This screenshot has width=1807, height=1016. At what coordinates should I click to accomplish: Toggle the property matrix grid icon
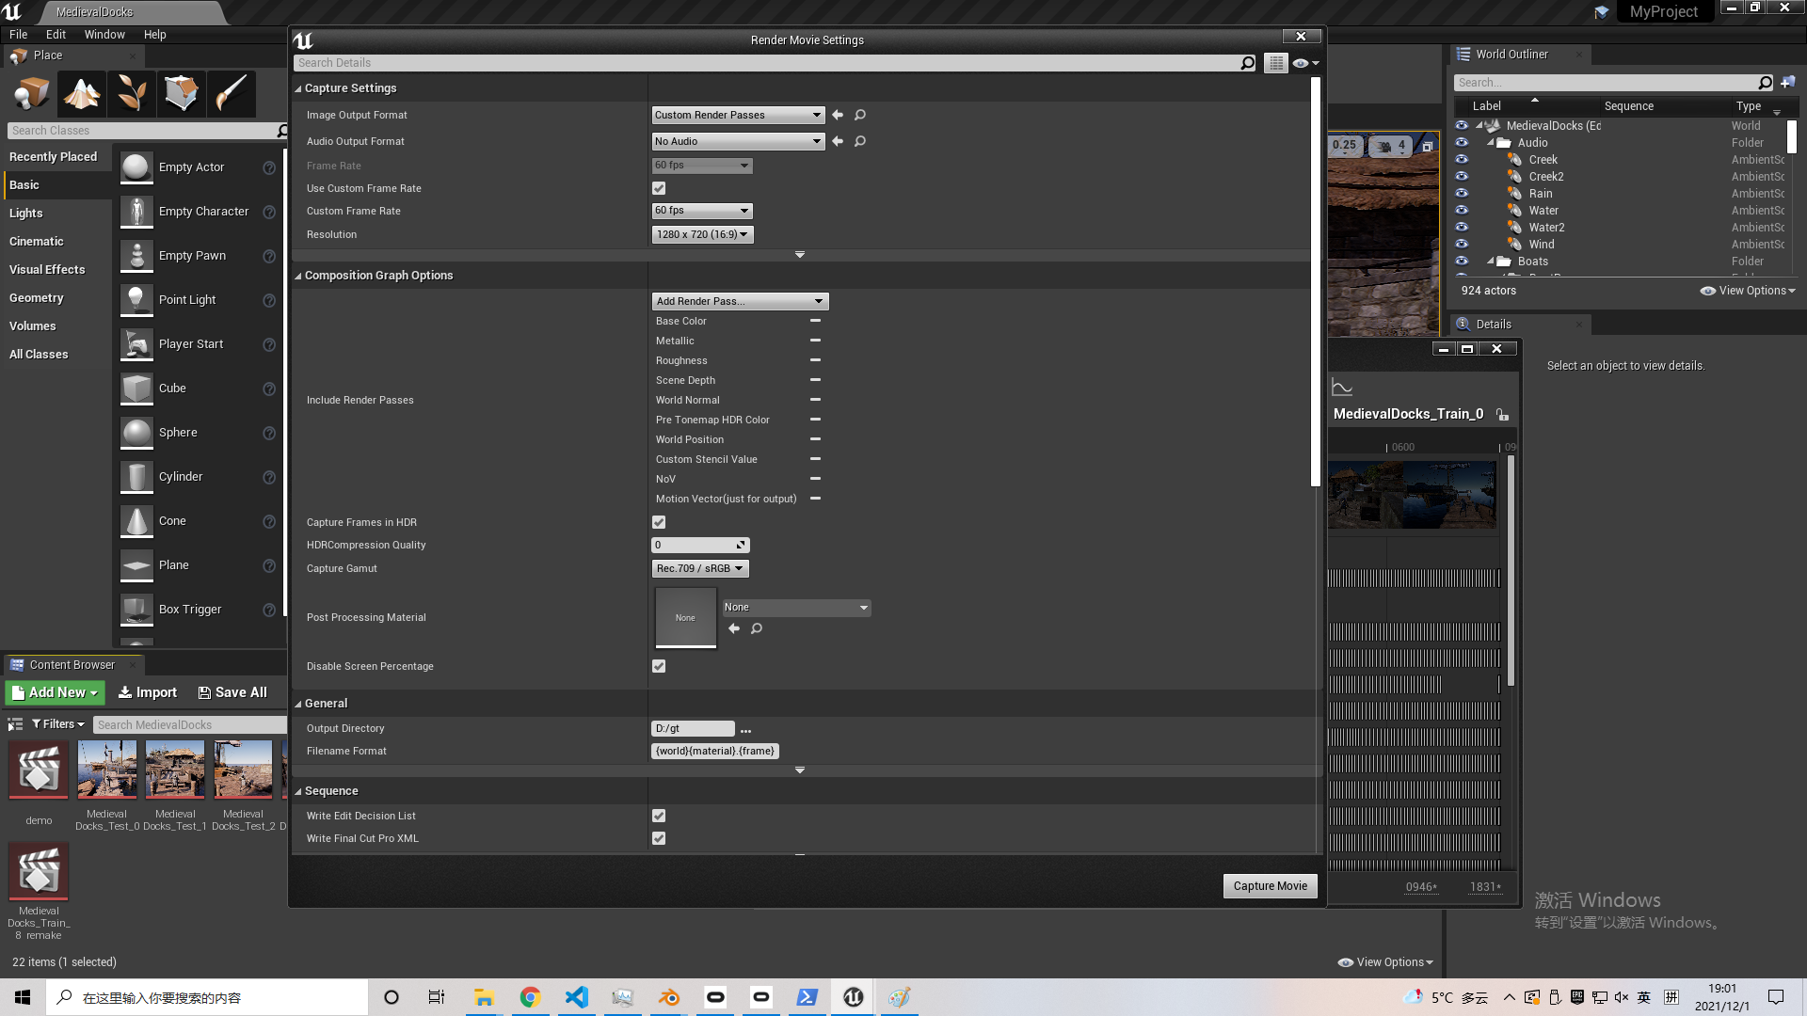1275,63
